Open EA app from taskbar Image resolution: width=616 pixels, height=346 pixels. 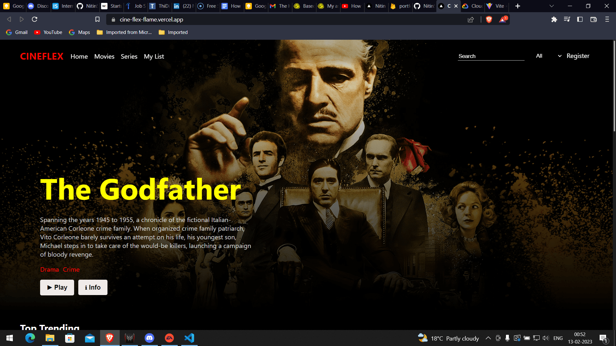(x=169, y=338)
